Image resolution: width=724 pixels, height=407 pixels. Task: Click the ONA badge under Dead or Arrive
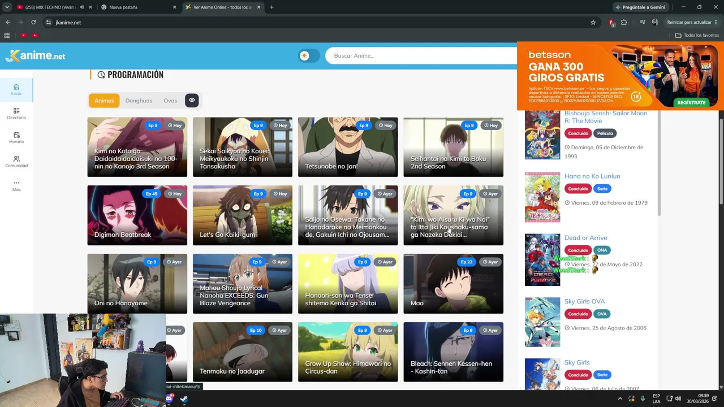pyautogui.click(x=602, y=250)
